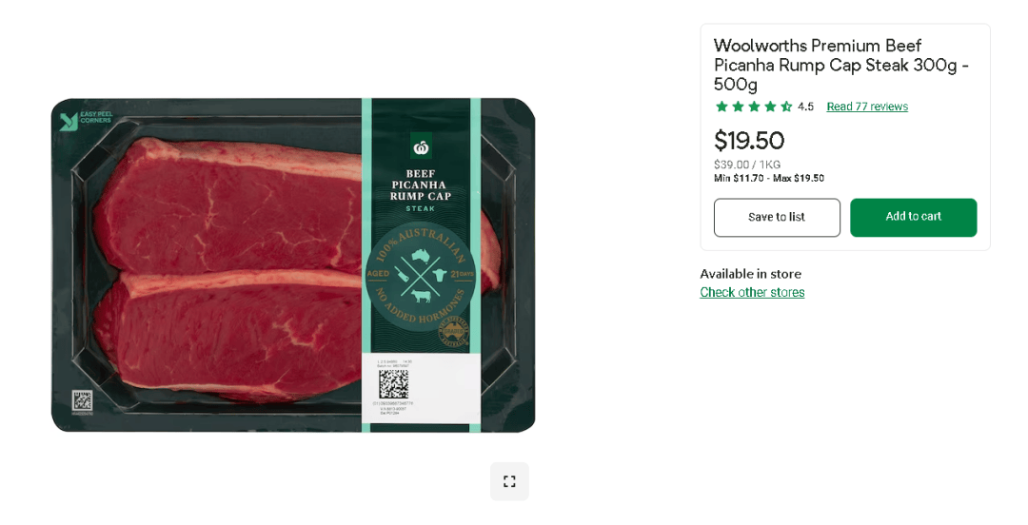Click the Beef Picanha Rump Cap label text

(421, 185)
